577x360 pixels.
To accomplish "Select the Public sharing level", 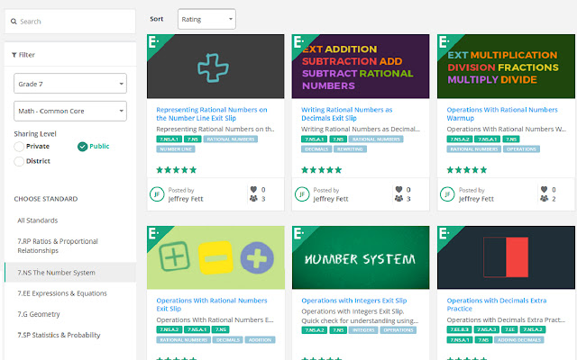I will pos(82,147).
